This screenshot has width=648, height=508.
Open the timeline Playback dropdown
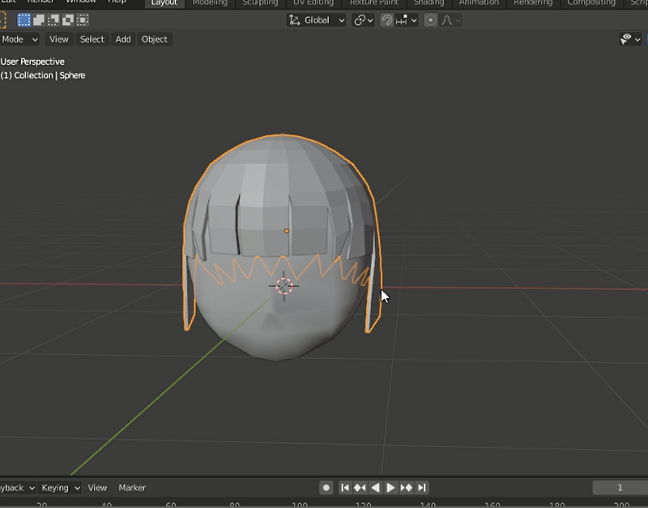point(17,488)
